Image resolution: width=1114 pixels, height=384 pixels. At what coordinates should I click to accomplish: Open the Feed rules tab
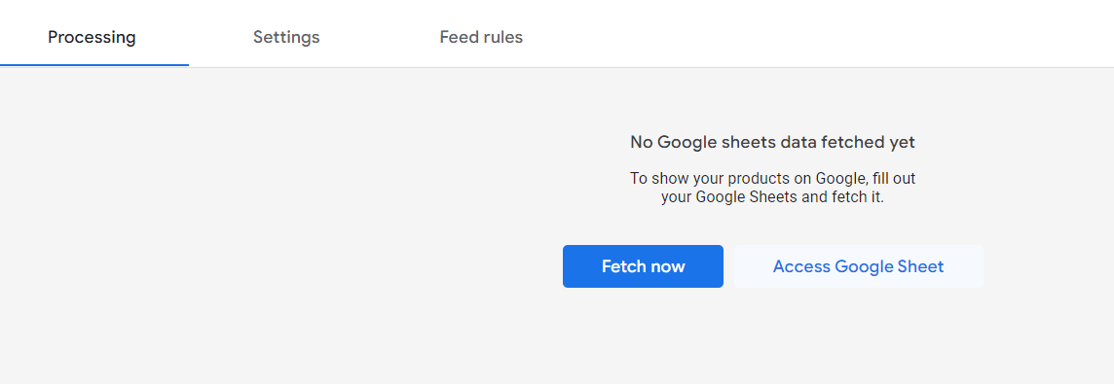(x=481, y=37)
